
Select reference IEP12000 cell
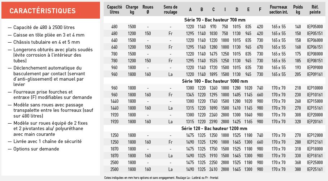point(315,135)
